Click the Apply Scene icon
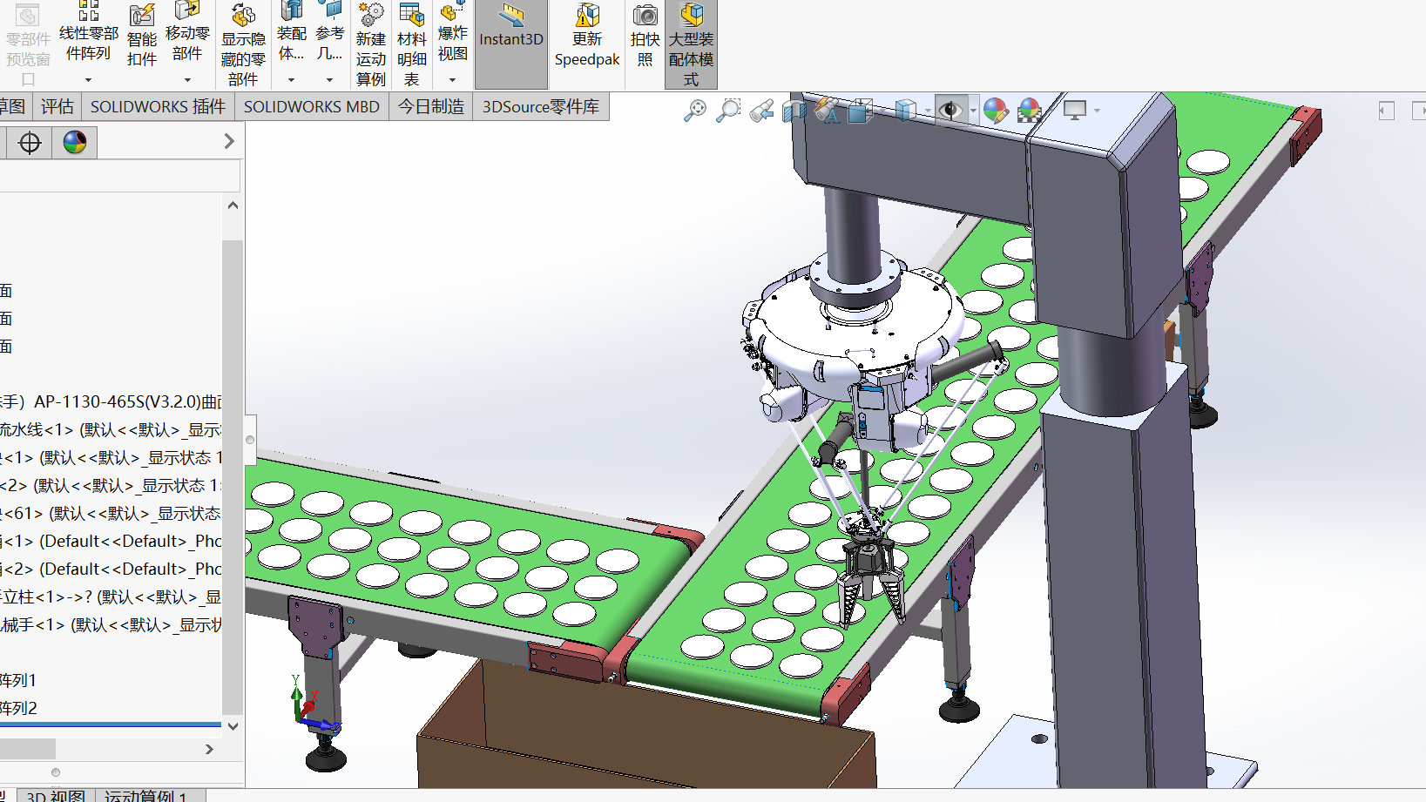 pos(1030,111)
